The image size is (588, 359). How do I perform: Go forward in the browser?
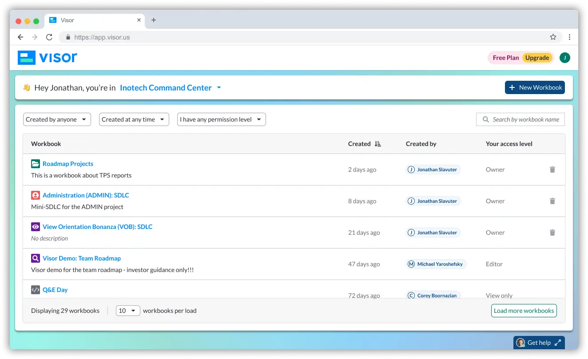[x=35, y=37]
